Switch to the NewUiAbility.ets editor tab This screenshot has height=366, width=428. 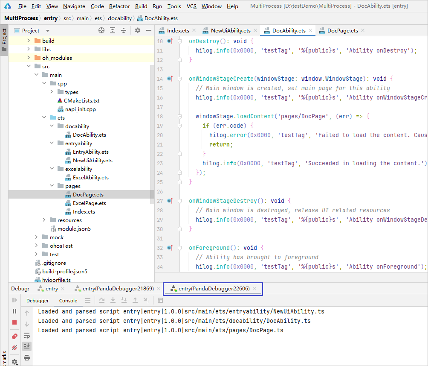point(230,31)
